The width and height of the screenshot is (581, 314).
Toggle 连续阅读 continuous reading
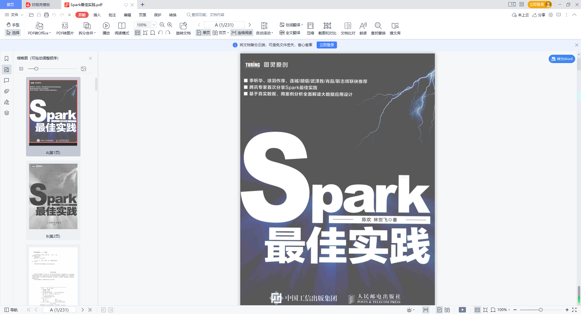242,33
